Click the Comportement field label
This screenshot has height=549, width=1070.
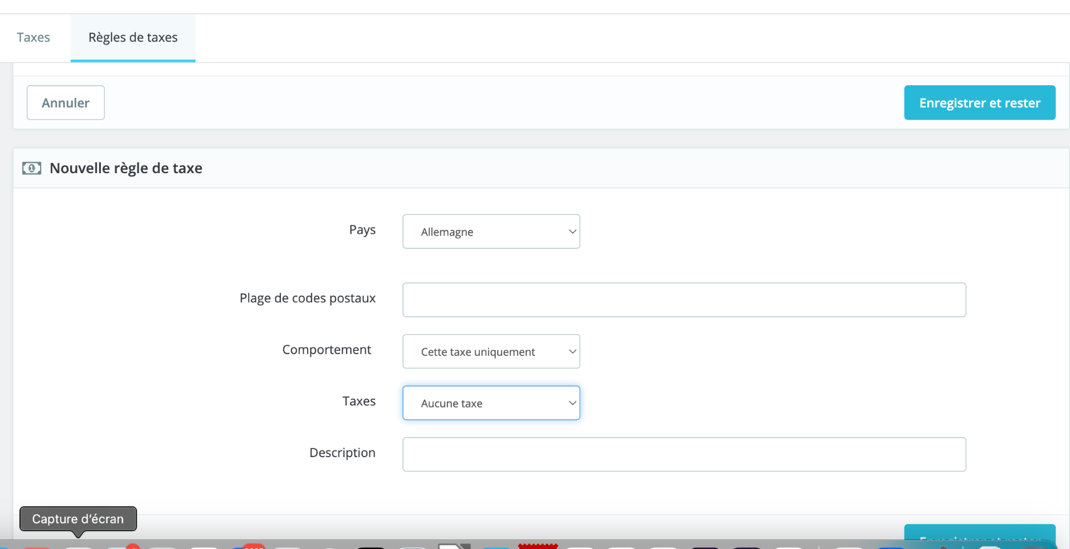pyautogui.click(x=327, y=350)
